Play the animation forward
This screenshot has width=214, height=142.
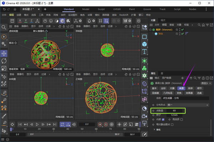pyautogui.click(x=37, y=125)
